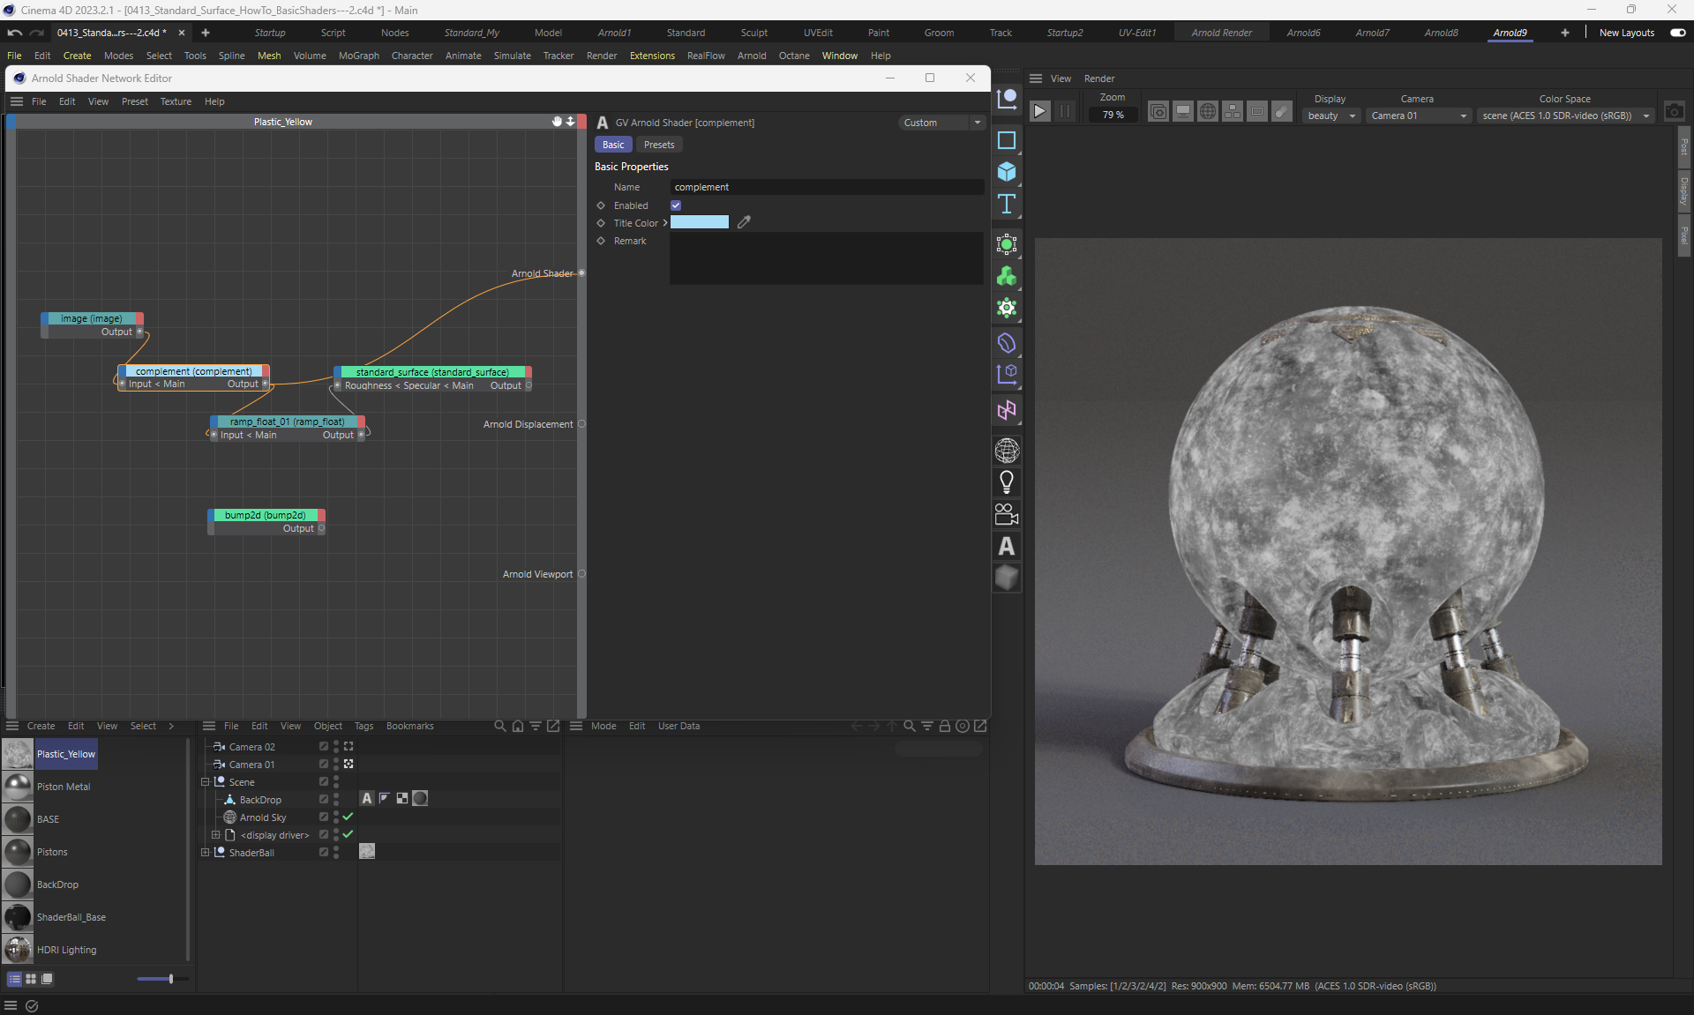The height and width of the screenshot is (1015, 1694).
Task: Click the light bulb icon in side toolbar
Action: click(1007, 482)
